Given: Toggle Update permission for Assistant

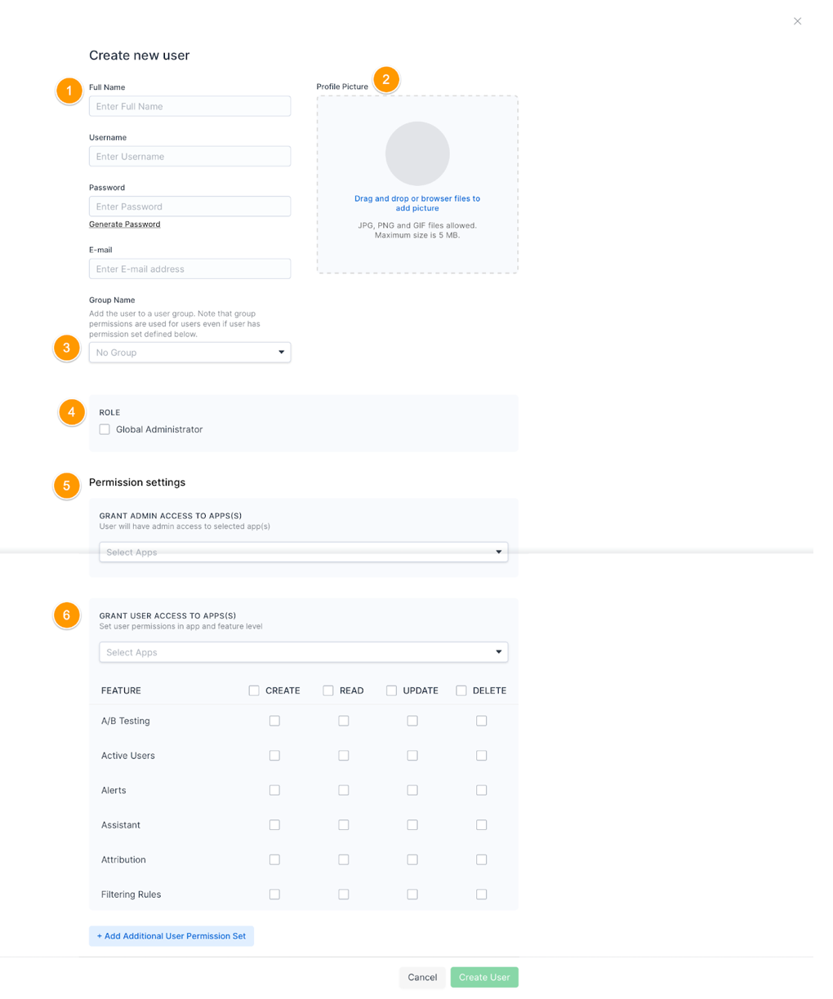Looking at the screenshot, I should click(x=412, y=825).
